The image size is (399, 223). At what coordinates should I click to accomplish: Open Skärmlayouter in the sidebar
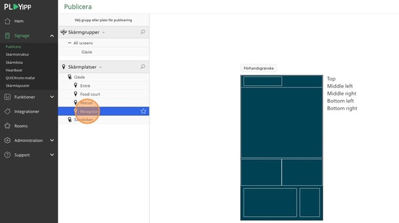coord(17,85)
